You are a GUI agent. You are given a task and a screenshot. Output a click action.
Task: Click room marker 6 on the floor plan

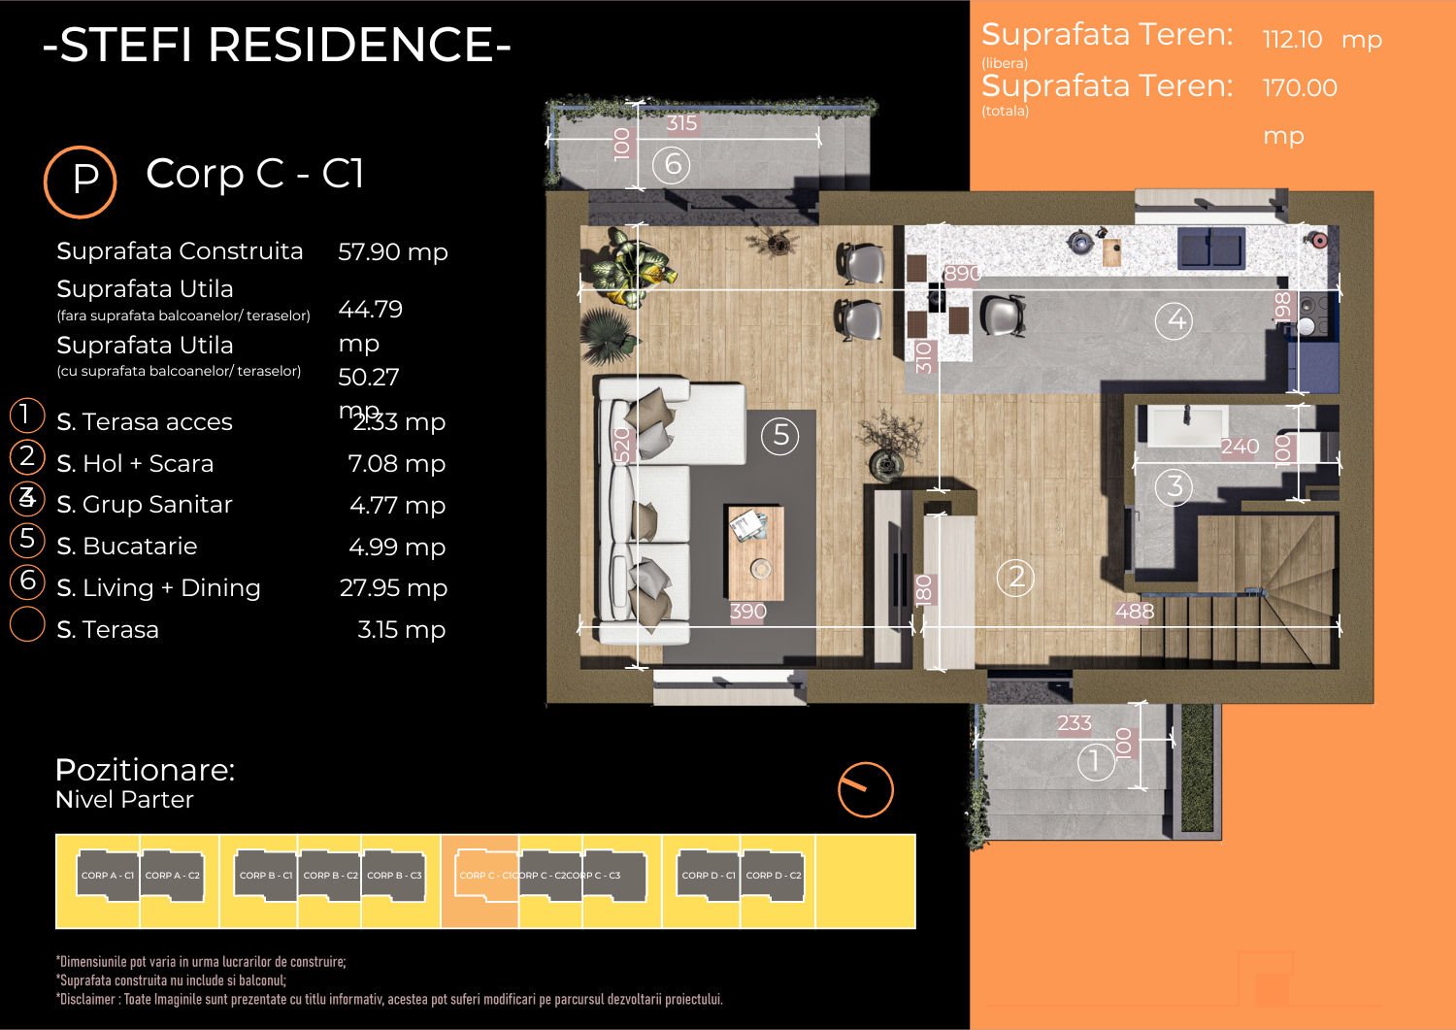pyautogui.click(x=672, y=163)
